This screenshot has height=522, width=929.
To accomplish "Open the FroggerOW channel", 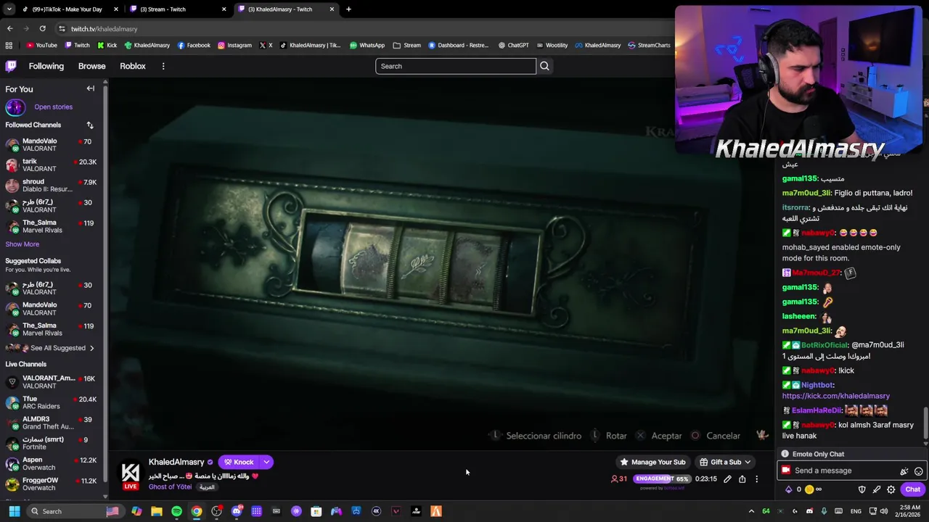I will click(x=51, y=484).
